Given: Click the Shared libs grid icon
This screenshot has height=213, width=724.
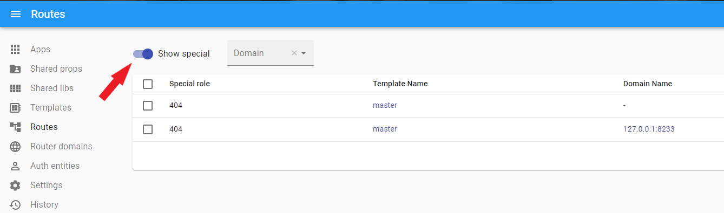Looking at the screenshot, I should pyautogui.click(x=15, y=88).
